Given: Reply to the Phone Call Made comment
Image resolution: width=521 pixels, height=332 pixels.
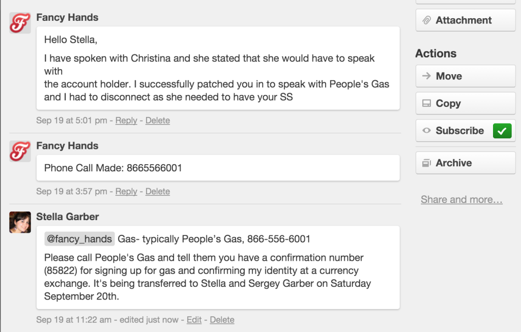Looking at the screenshot, I should (x=126, y=191).
